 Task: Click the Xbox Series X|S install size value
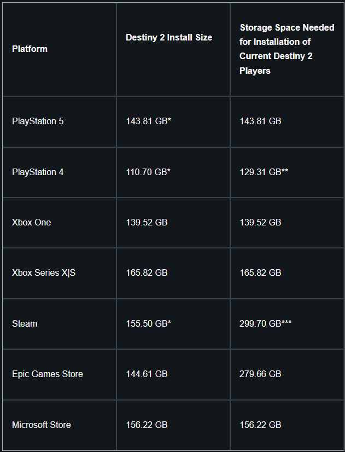147,273
